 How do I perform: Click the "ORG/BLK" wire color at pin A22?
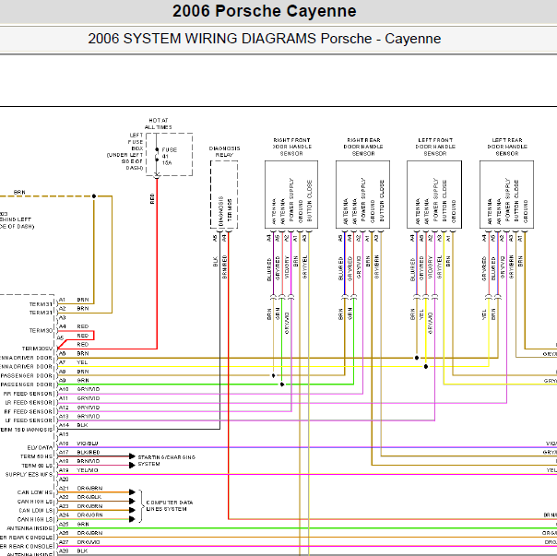(89, 497)
